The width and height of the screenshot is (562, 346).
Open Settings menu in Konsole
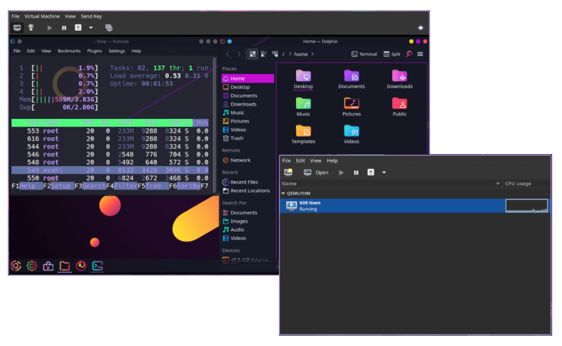tap(116, 51)
